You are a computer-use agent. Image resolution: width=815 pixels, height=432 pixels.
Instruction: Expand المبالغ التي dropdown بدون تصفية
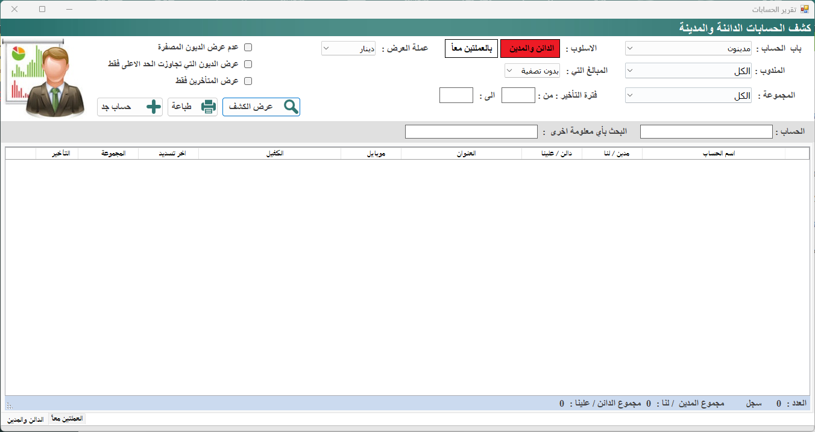click(533, 71)
